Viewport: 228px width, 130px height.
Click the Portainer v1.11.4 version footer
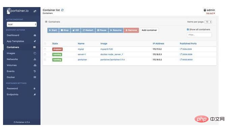[22, 122]
